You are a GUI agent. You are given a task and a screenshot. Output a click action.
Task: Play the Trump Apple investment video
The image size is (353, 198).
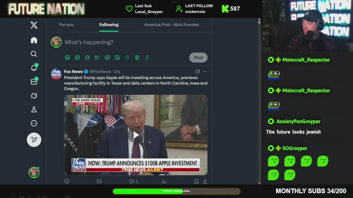tap(136, 135)
